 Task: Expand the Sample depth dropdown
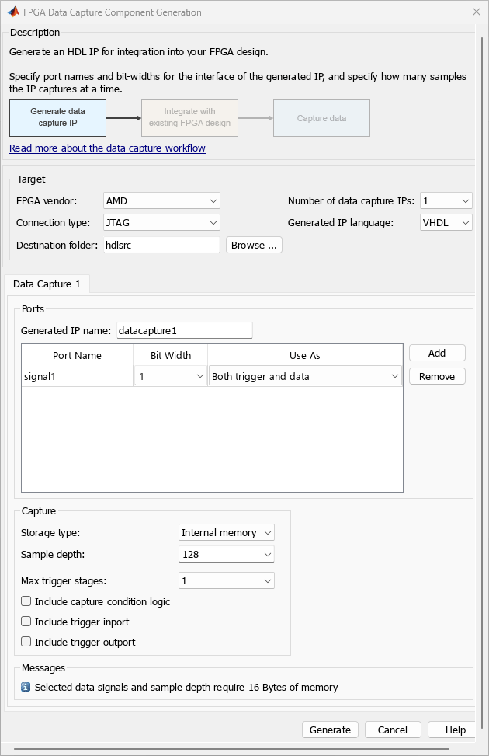click(226, 555)
